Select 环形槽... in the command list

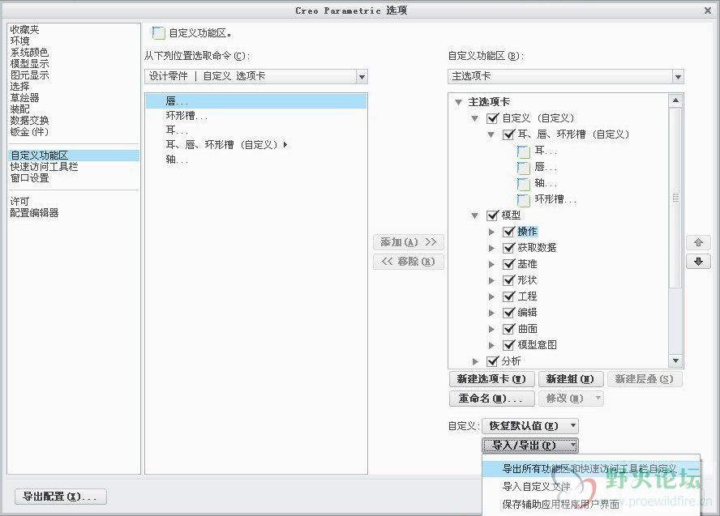(x=256, y=116)
